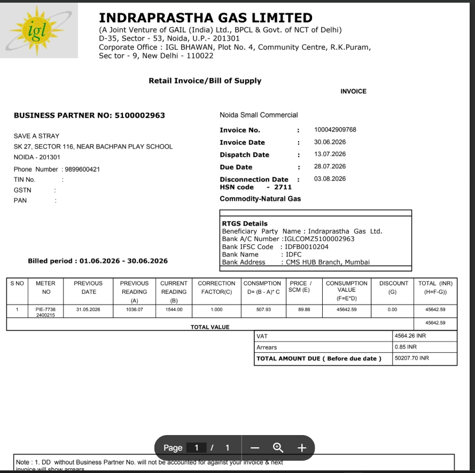Click the Noida Small Commercial text
475x473 pixels.
pos(259,115)
